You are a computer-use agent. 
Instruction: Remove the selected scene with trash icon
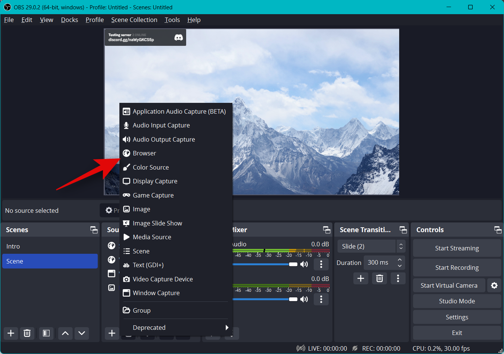pyautogui.click(x=27, y=333)
